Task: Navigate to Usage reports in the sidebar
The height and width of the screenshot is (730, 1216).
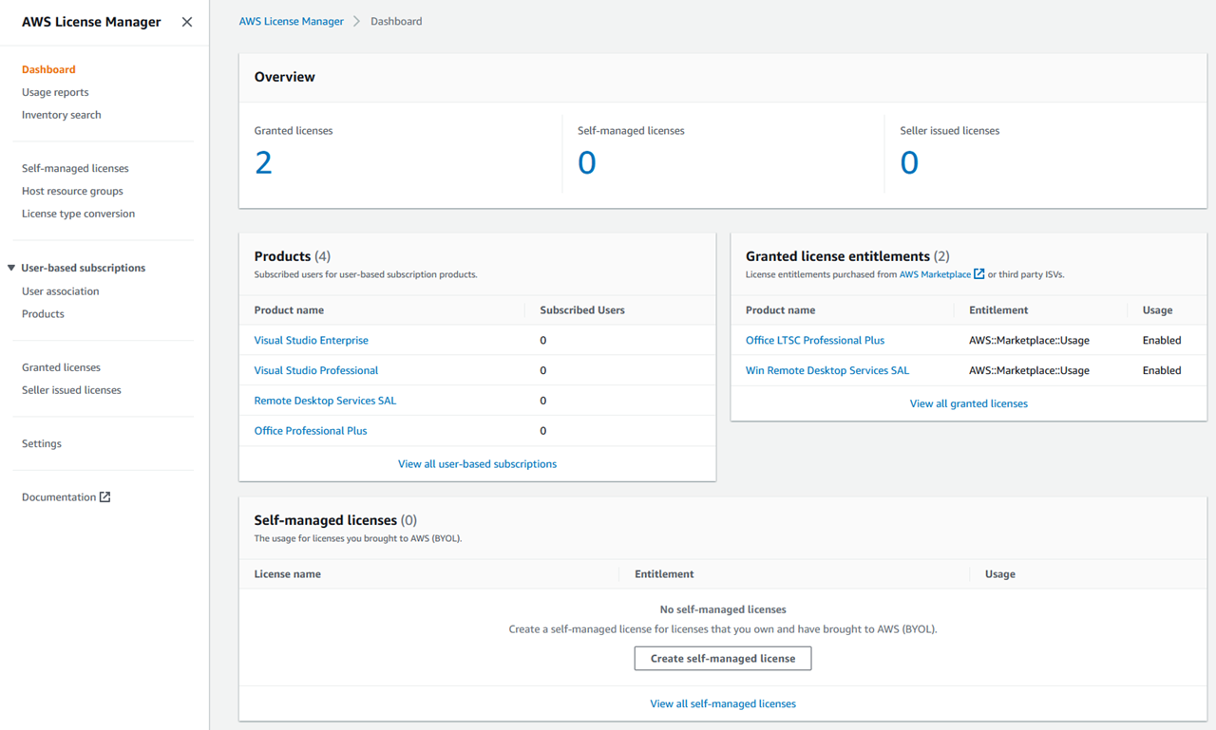Action: pos(55,91)
